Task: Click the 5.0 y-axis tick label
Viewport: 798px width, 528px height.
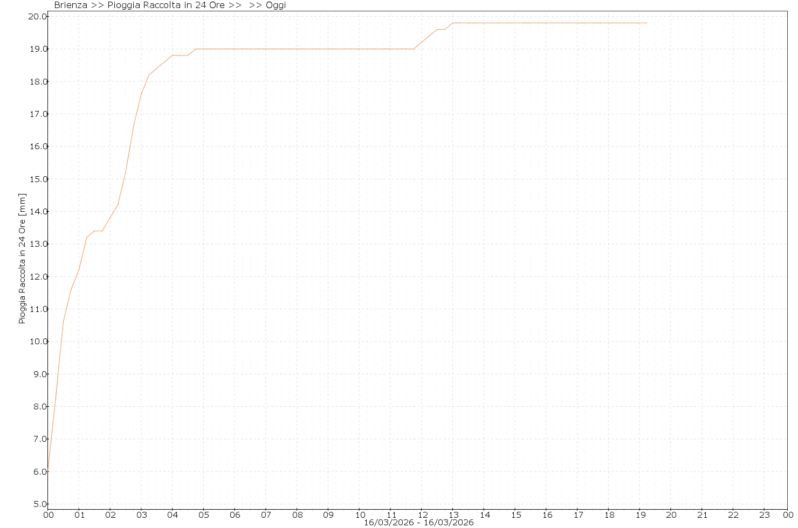Action: (x=39, y=504)
